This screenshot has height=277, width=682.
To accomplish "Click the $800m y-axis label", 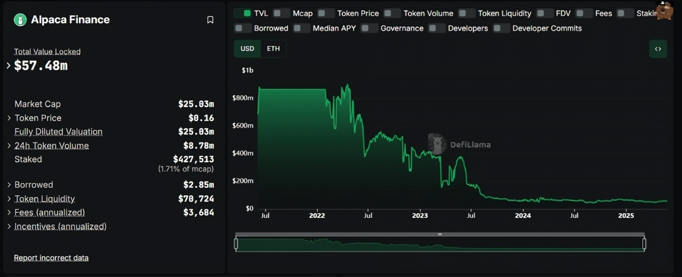I will (x=243, y=98).
